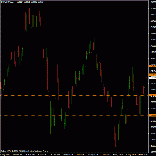
Task: Click the 1.36190 price axis label
Action: pos(153,90)
